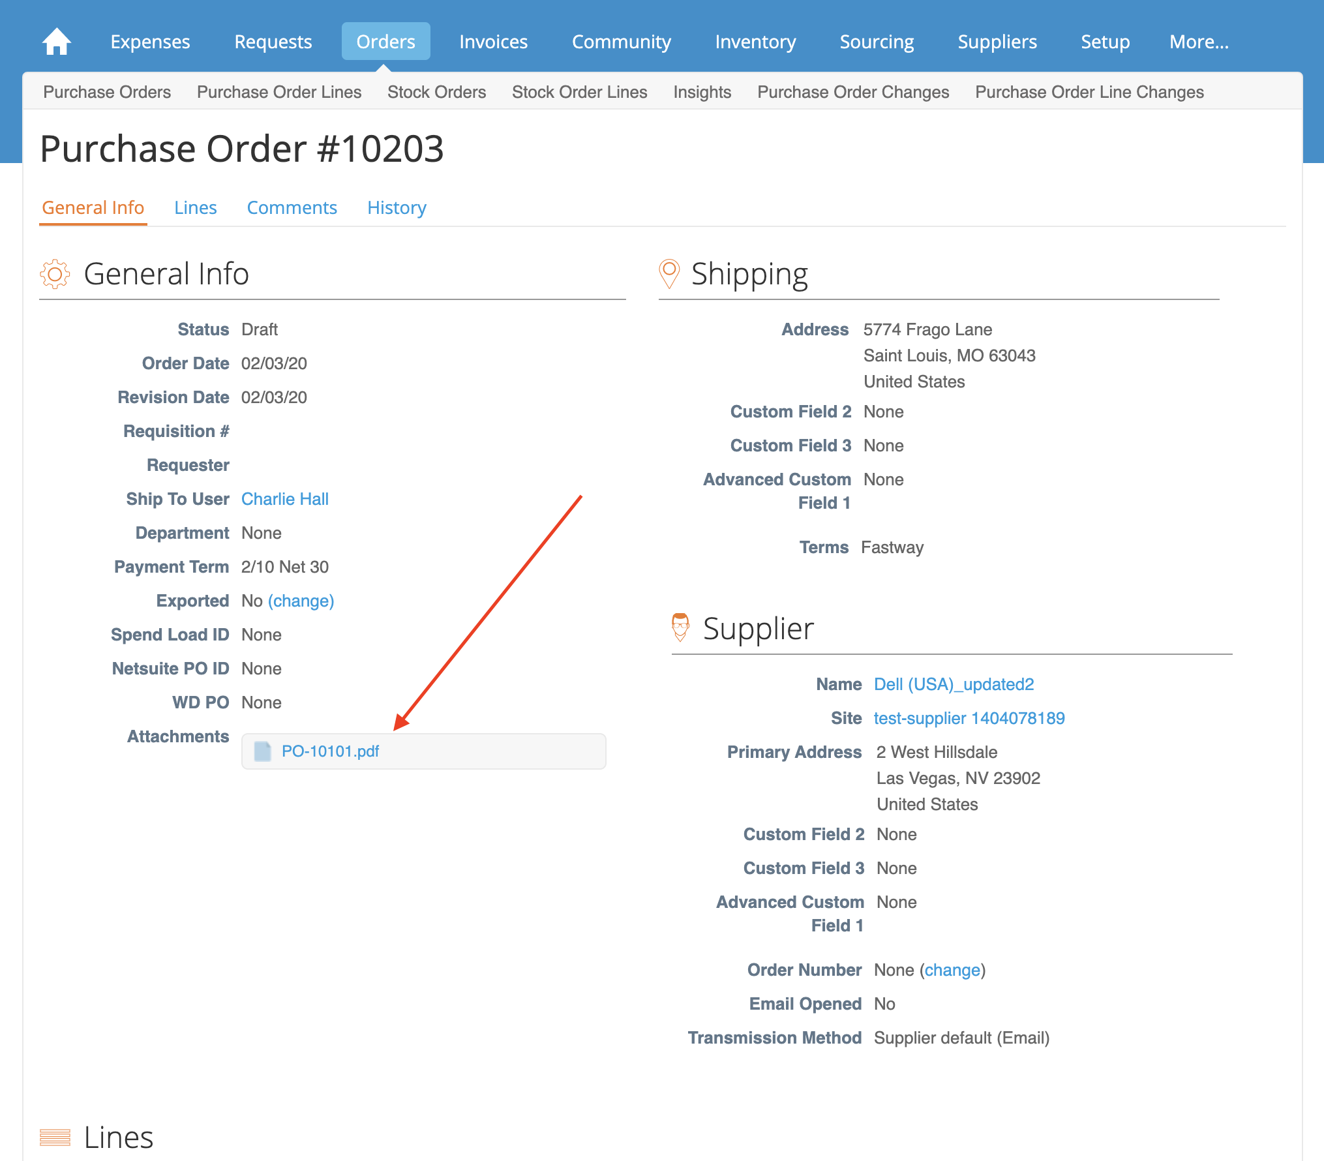The width and height of the screenshot is (1324, 1161).
Task: Click the Lines section list icon
Action: coord(55,1137)
